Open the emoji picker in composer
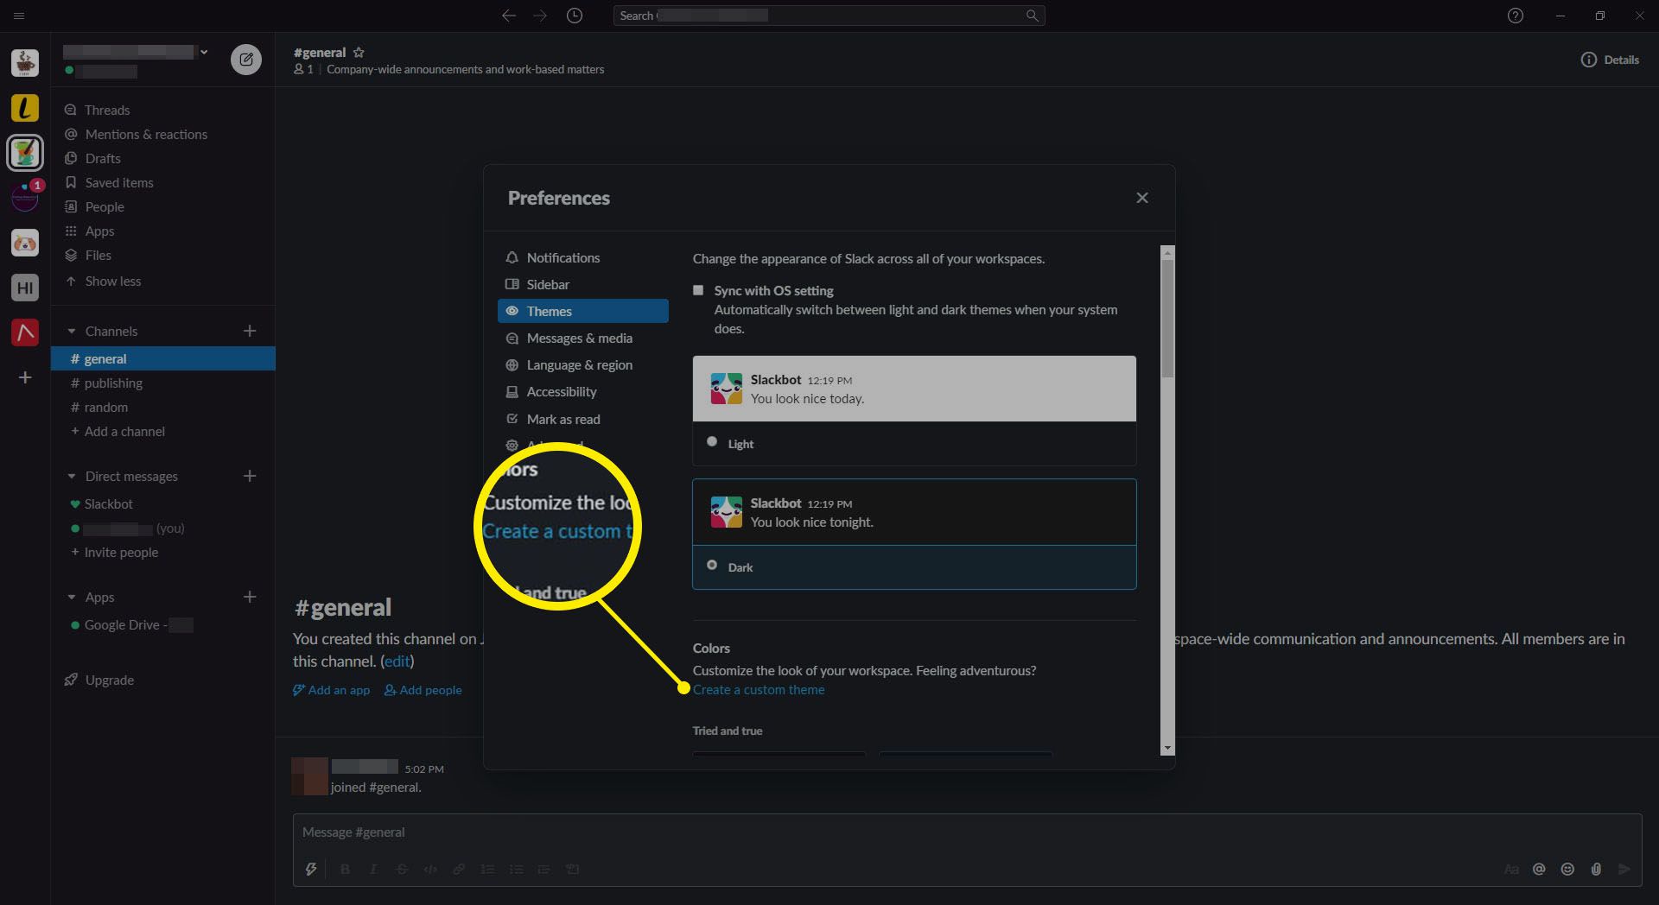Image resolution: width=1659 pixels, height=905 pixels. [1567, 869]
